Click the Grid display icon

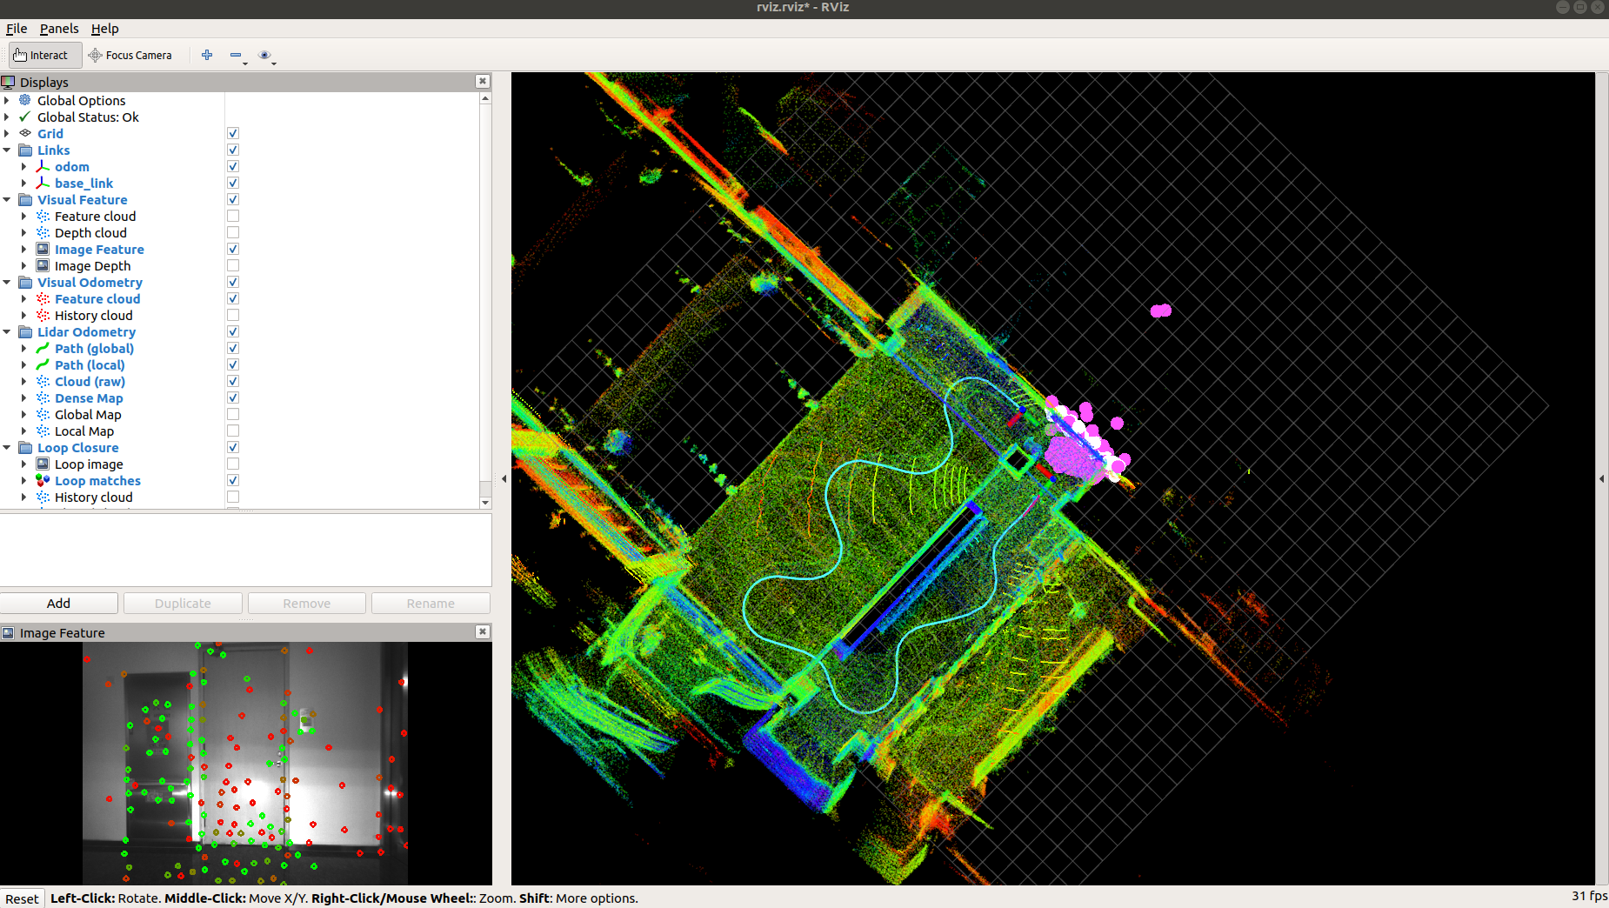coord(25,133)
